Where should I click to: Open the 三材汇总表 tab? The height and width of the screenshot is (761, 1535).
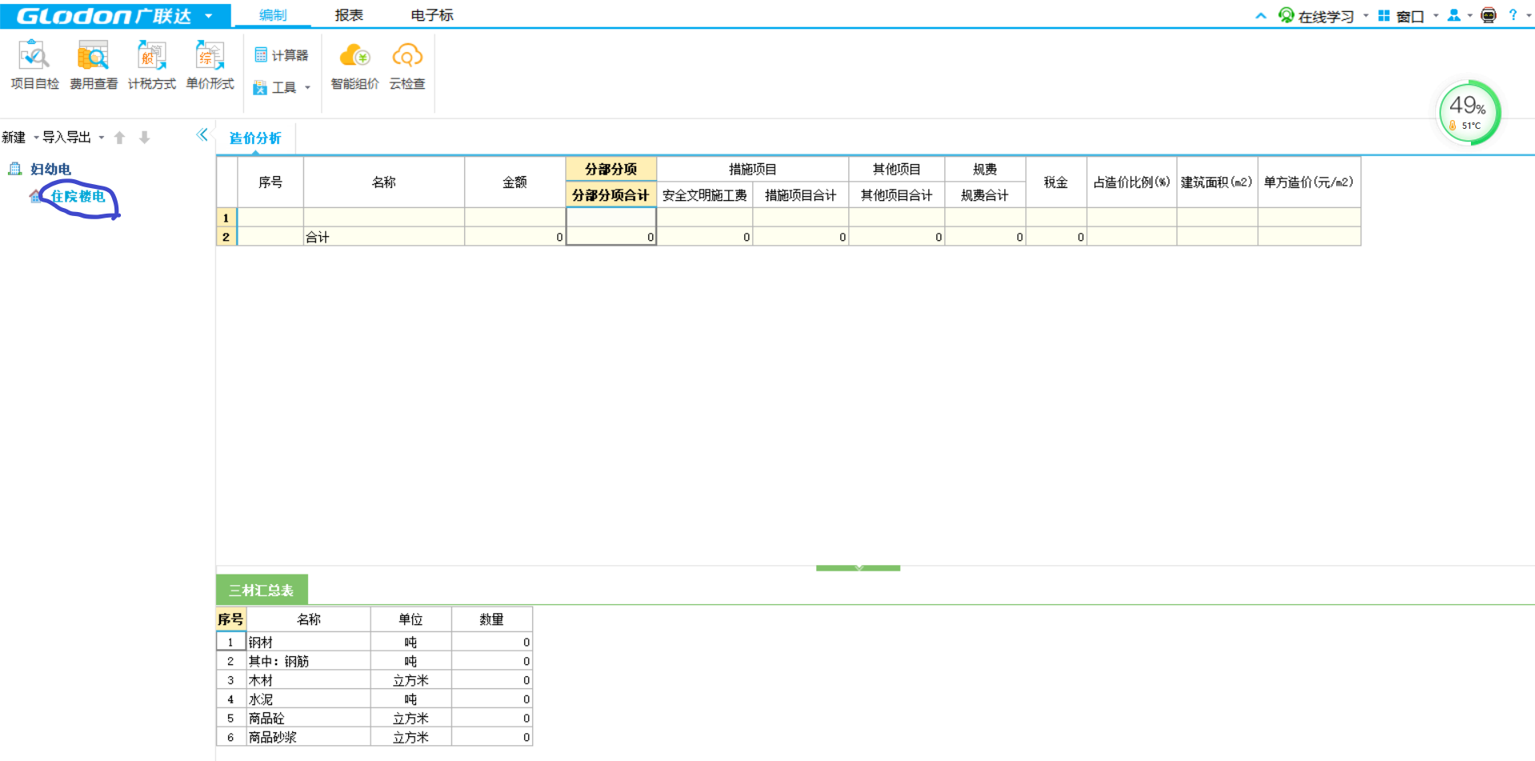coord(262,591)
